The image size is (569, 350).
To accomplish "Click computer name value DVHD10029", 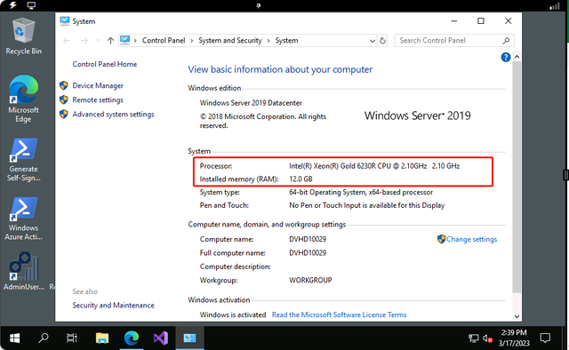I will click(308, 239).
